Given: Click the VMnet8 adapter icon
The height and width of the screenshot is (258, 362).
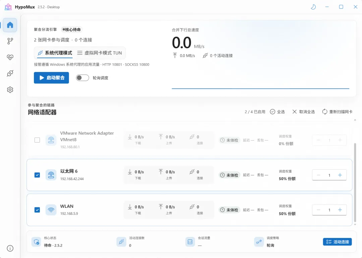Looking at the screenshot, I should [51, 140].
